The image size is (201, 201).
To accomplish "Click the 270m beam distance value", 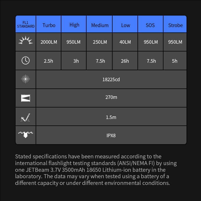I will pyautogui.click(x=111, y=97).
